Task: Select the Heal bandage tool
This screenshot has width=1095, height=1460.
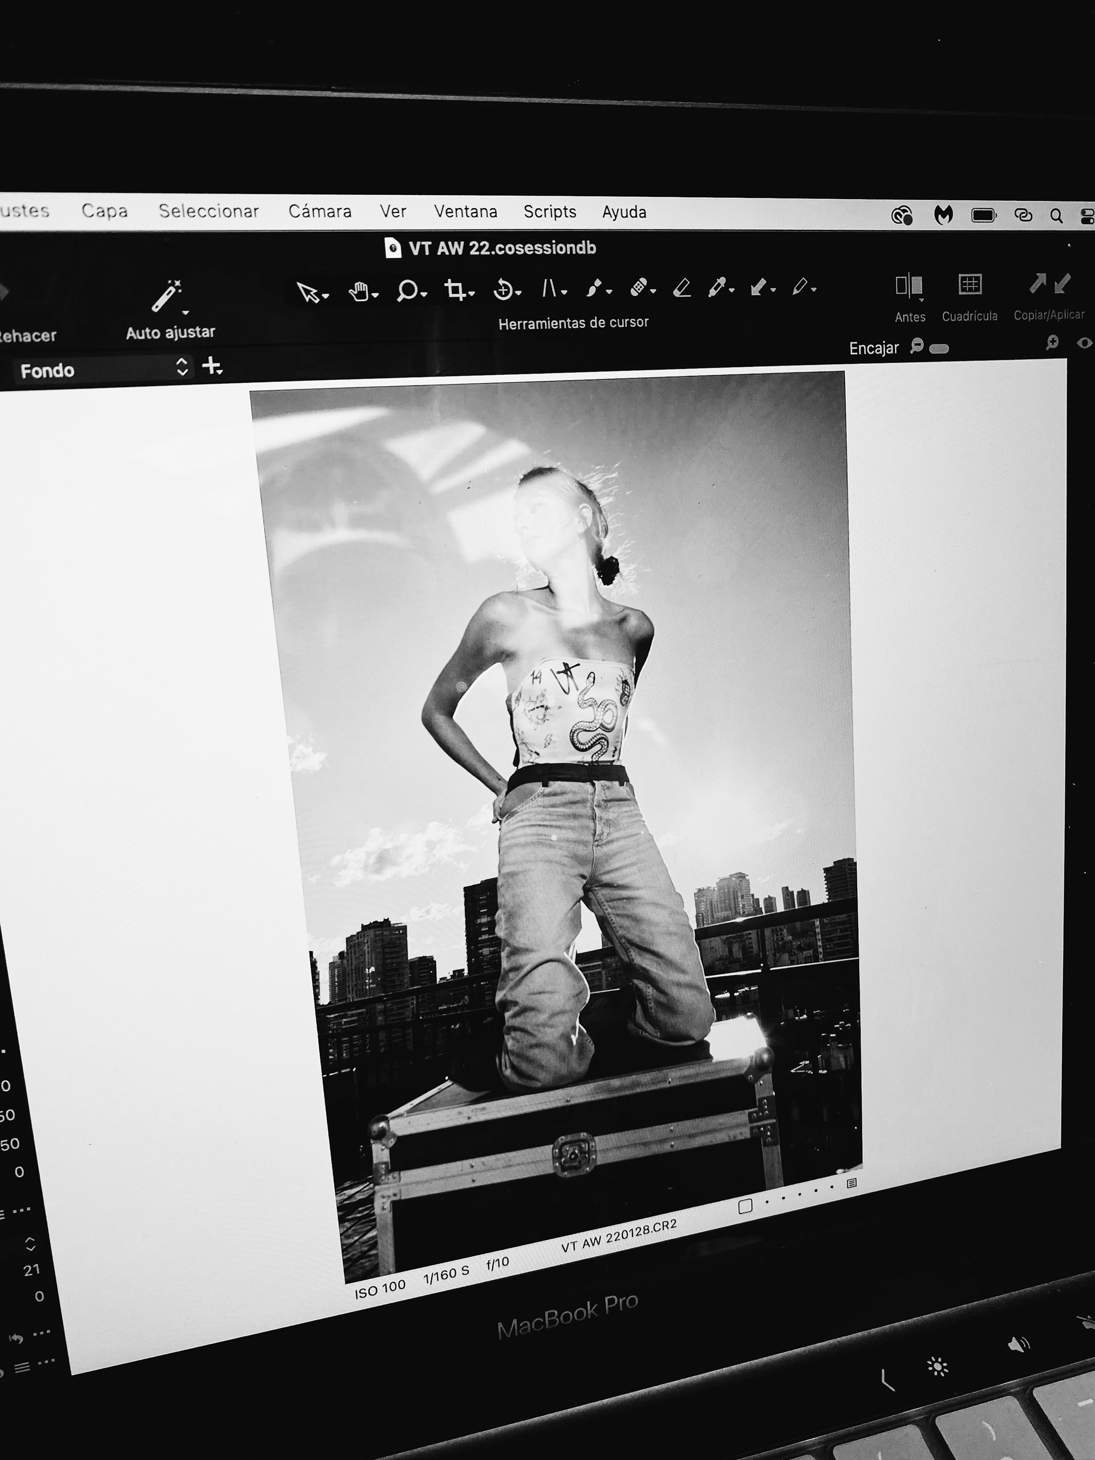Action: click(638, 287)
